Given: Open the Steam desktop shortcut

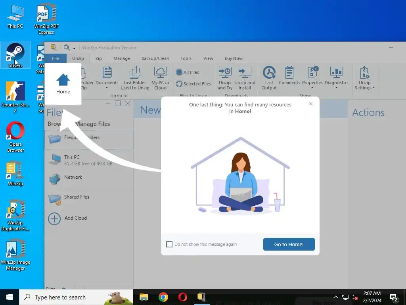Looking at the screenshot, I should 15,55.
